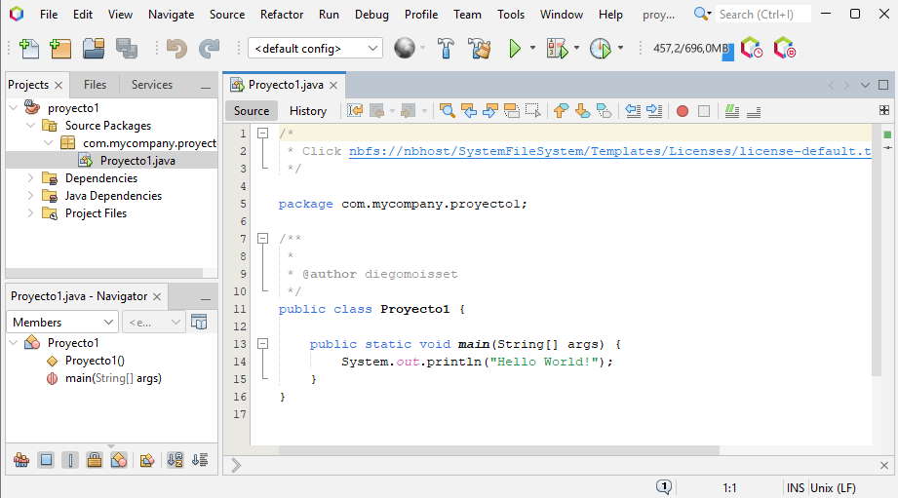
Task: Open the Refactor menu
Action: coord(281,15)
